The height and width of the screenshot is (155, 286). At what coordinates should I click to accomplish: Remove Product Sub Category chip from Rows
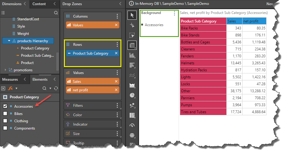[116, 53]
